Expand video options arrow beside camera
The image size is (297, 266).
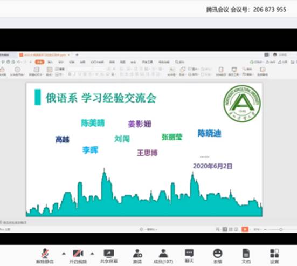coord(92,254)
